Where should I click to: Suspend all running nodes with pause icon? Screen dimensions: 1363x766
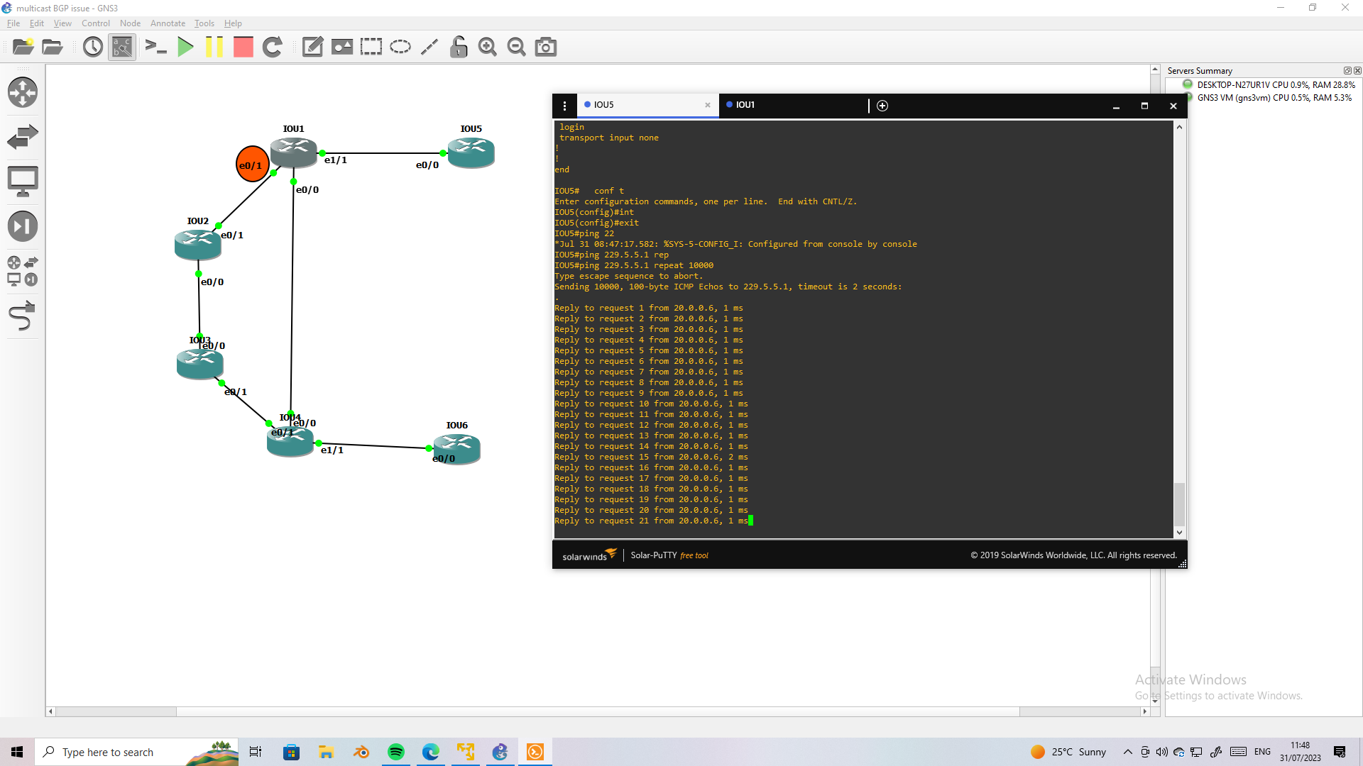pyautogui.click(x=214, y=47)
